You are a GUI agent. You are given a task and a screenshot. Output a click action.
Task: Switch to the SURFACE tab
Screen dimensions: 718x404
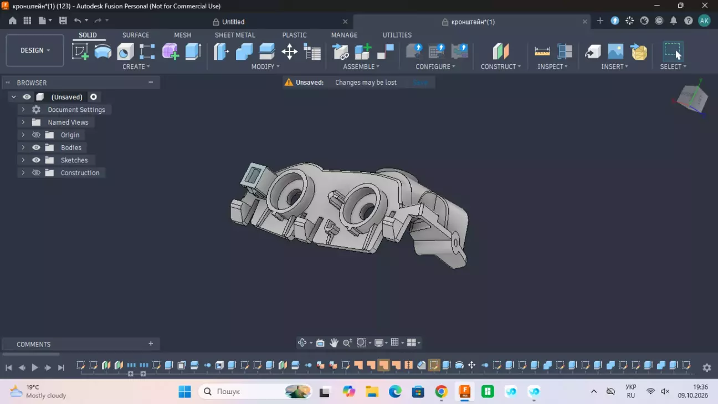point(136,35)
